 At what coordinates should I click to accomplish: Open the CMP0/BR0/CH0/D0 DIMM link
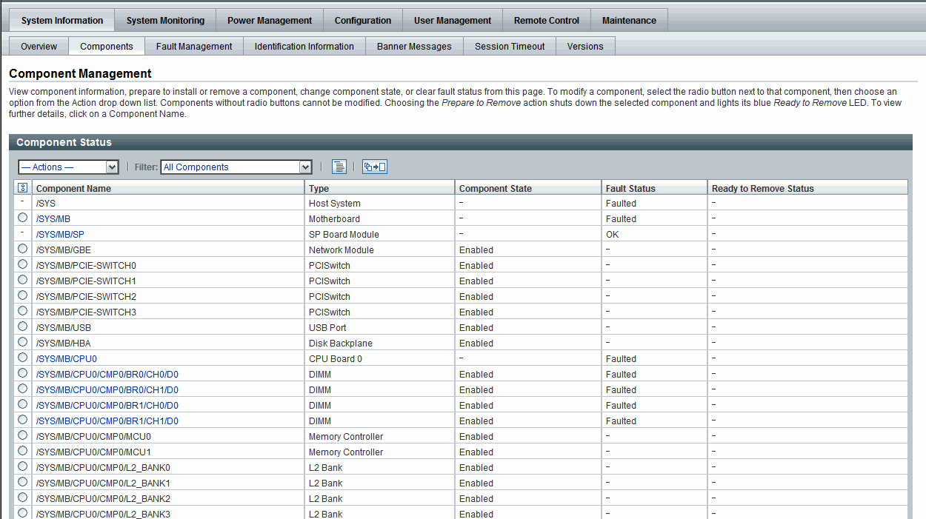(107, 375)
